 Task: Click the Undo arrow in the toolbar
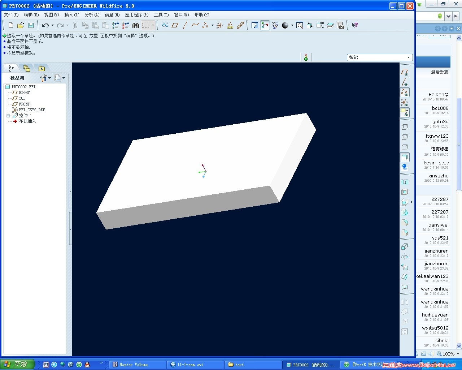pos(45,25)
